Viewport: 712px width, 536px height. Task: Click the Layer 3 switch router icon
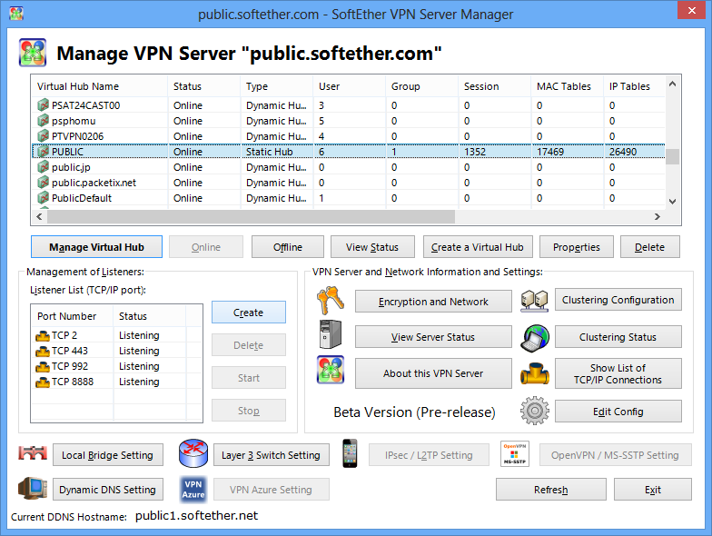193,453
